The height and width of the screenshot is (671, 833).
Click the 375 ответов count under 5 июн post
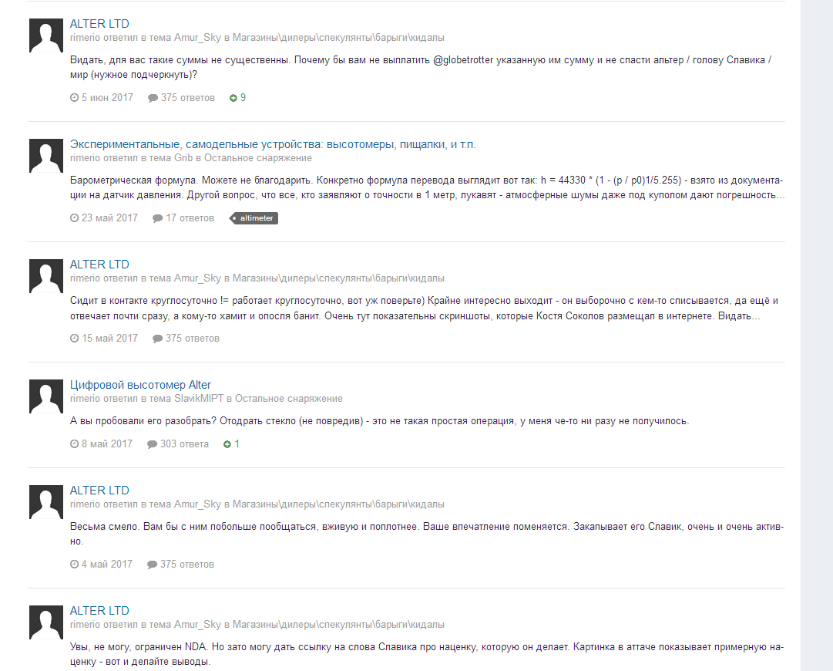pos(187,98)
